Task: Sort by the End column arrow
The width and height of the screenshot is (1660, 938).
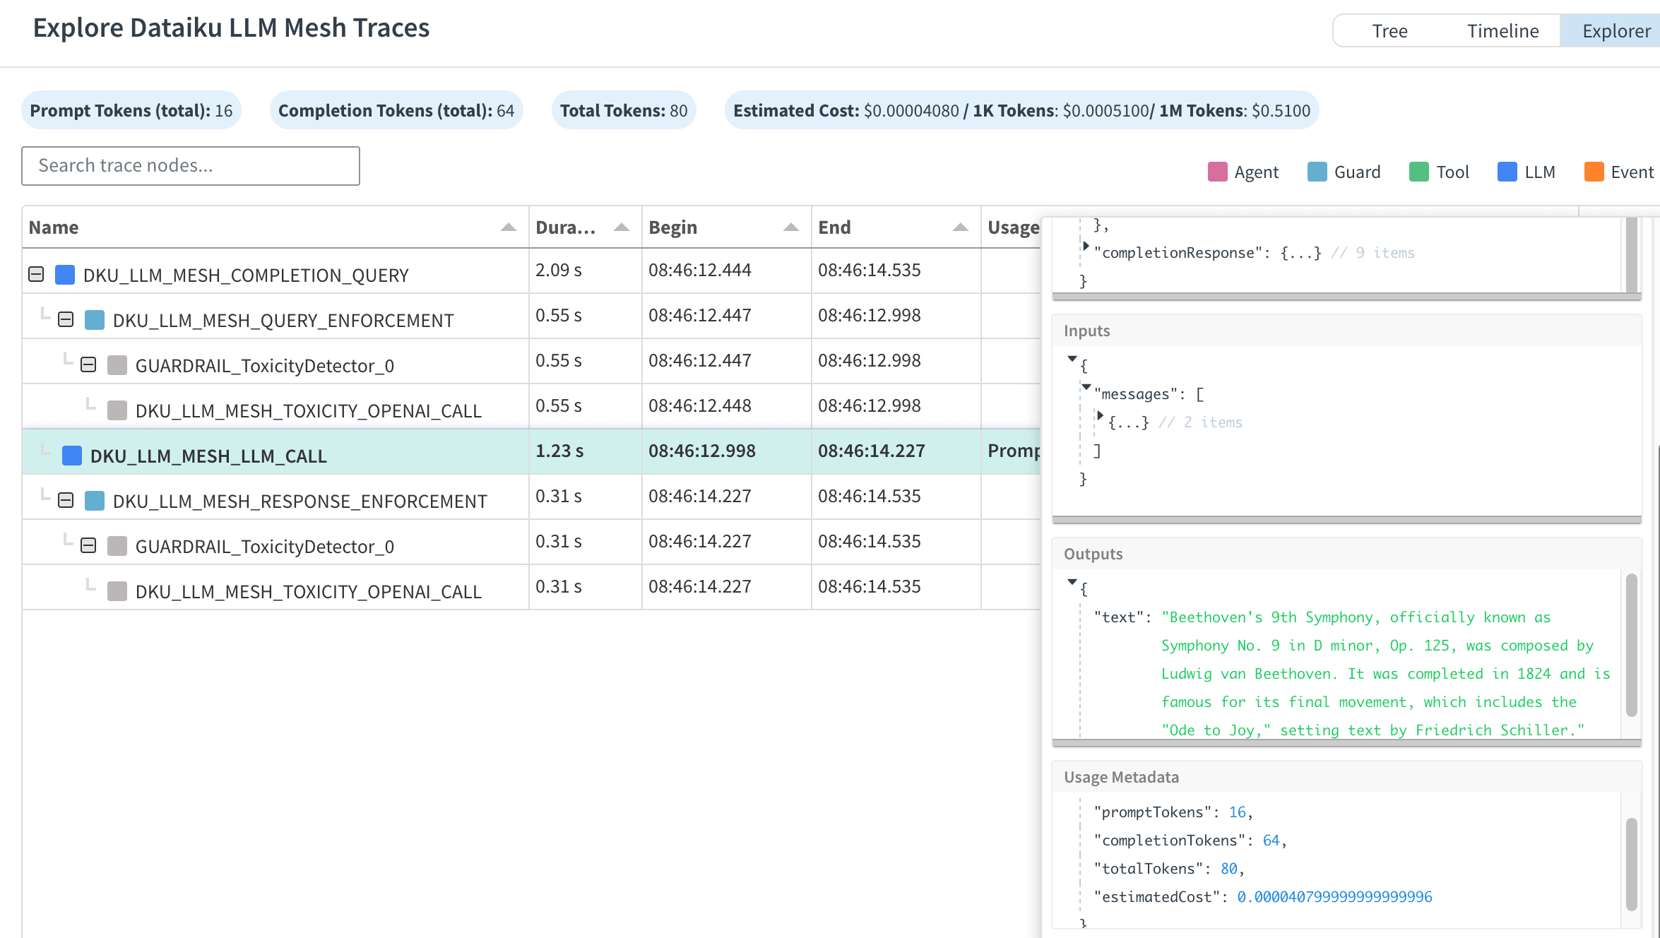Action: tap(960, 227)
